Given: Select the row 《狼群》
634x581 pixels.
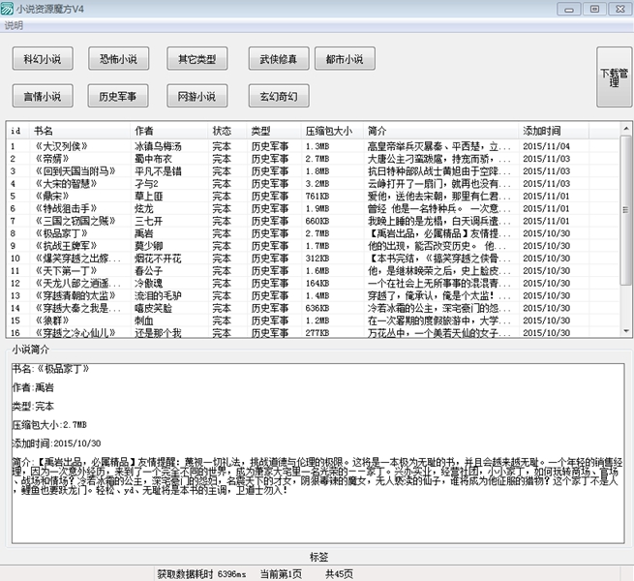Looking at the screenshot, I should pos(313,321).
